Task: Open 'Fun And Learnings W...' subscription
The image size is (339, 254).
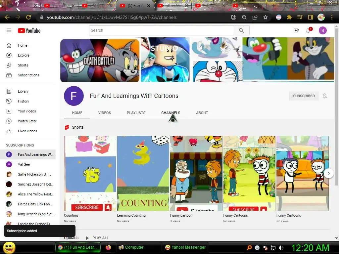Action: (x=28, y=154)
